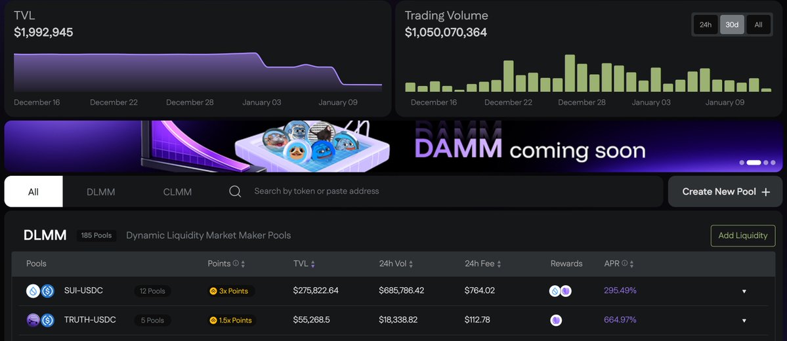Sort pools by TVL column
This screenshot has width=787, height=341.
pos(304,264)
